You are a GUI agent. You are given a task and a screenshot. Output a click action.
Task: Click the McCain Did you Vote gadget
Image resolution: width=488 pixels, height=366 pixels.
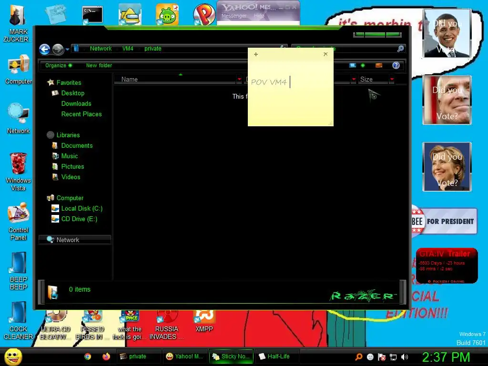447,100
